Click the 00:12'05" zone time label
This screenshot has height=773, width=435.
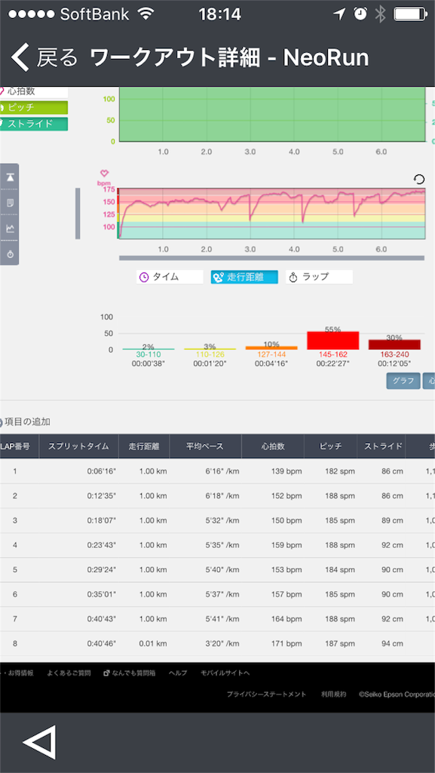[x=394, y=363]
